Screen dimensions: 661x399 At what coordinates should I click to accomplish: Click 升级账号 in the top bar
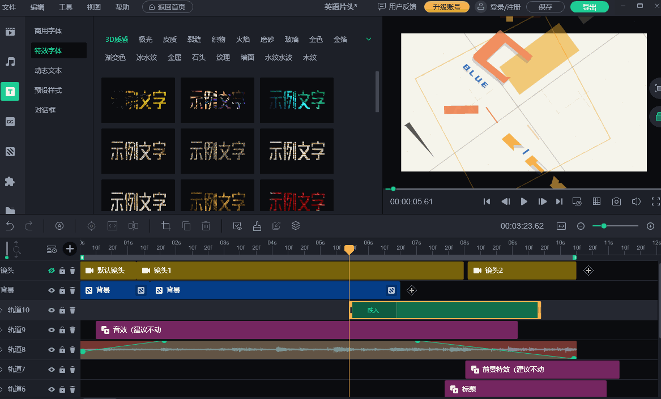click(x=447, y=7)
